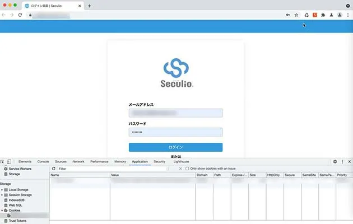The image size is (353, 224).
Task: Sort cookies by the Domain column
Action: [204, 175]
